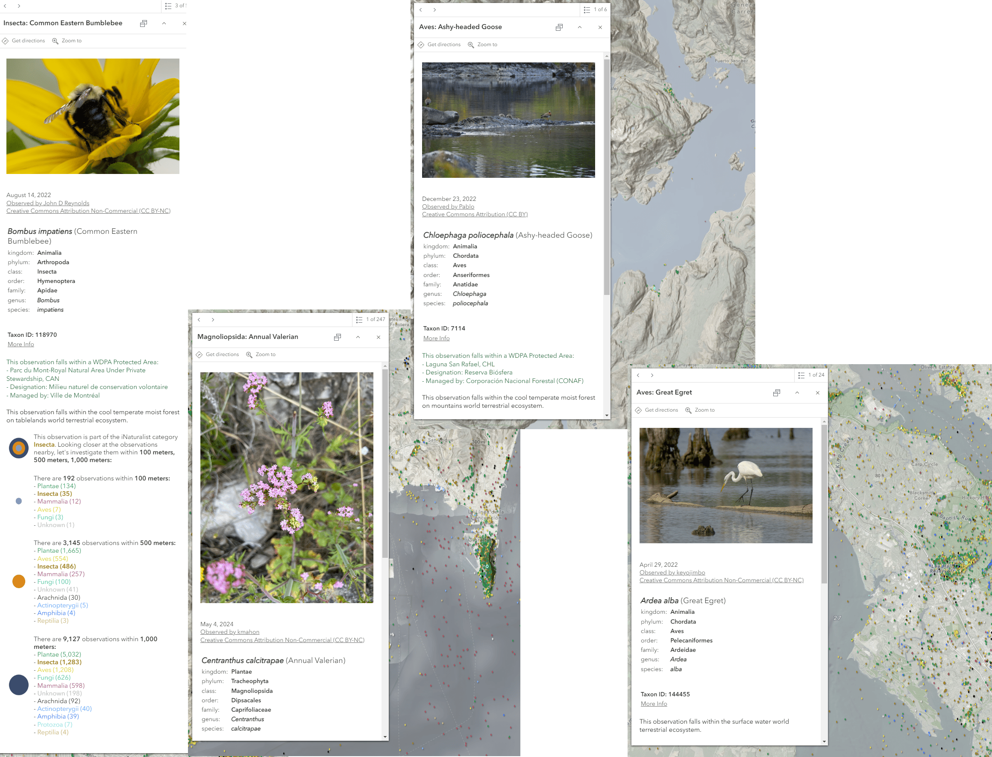Collapse the Common Eastern Bumblebee popup
992x757 pixels.
pyautogui.click(x=164, y=24)
